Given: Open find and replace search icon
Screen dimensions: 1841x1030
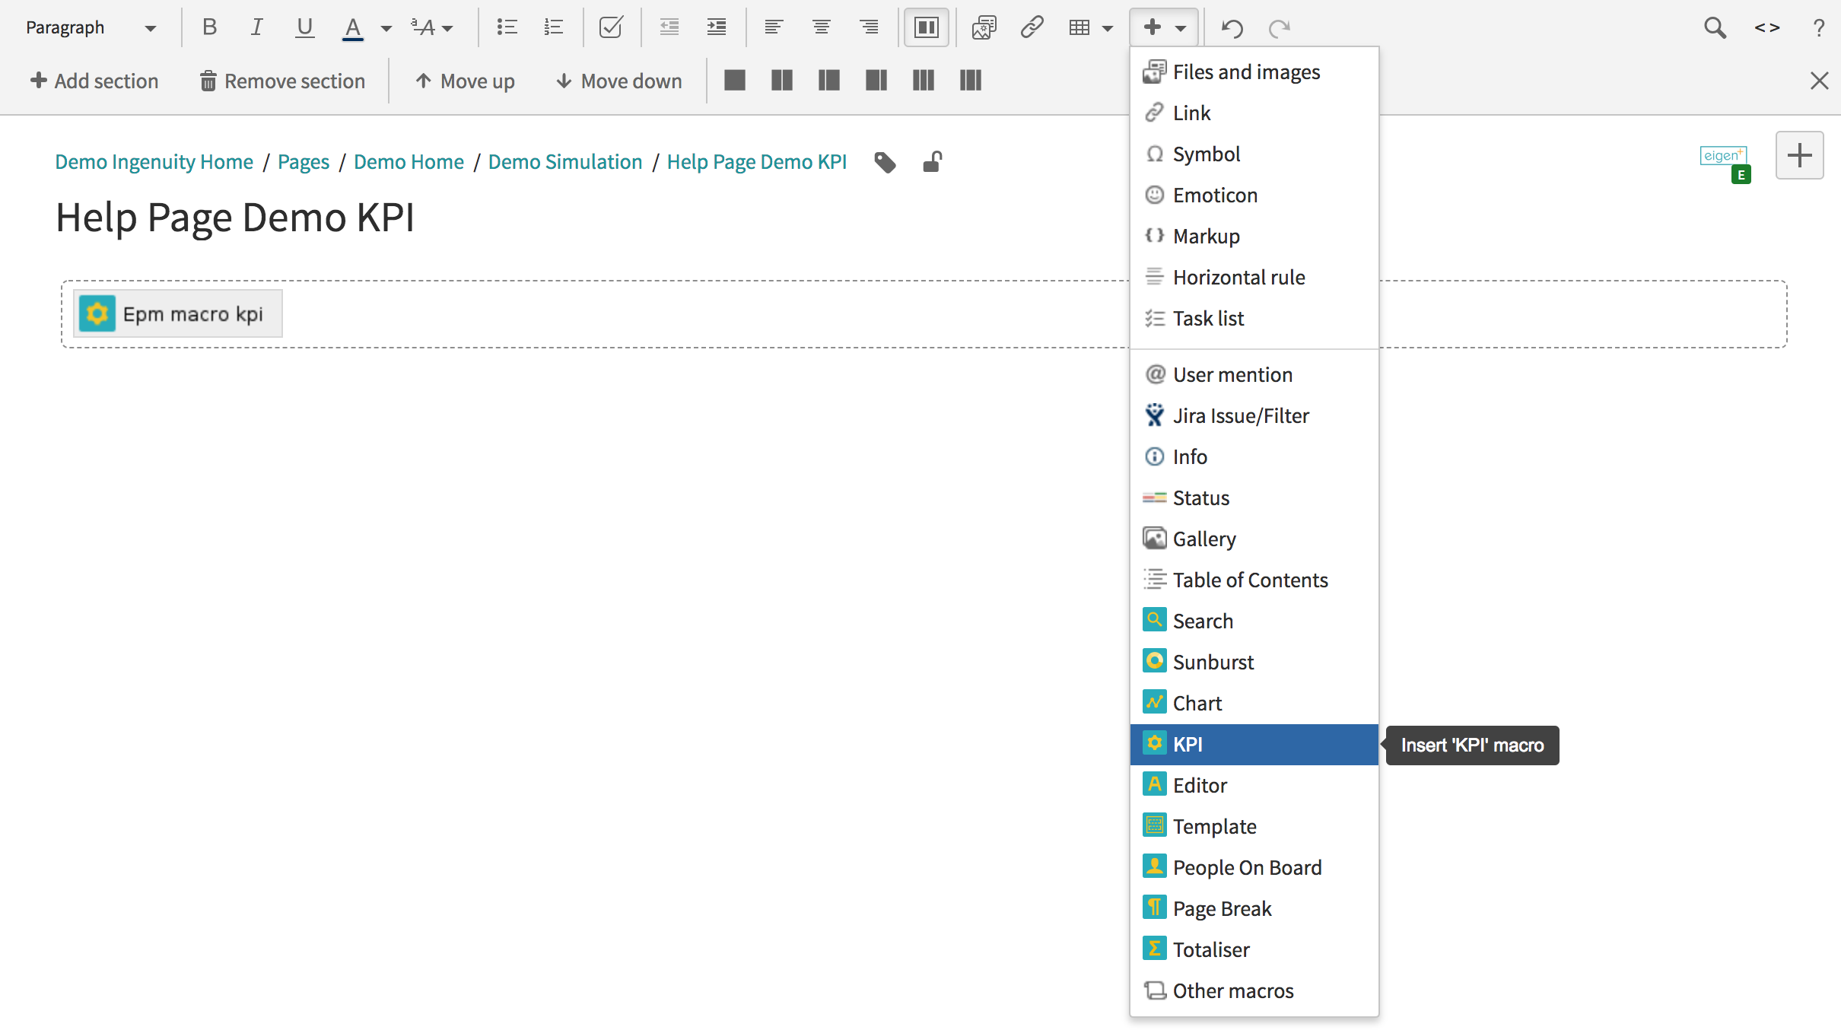Looking at the screenshot, I should (x=1715, y=27).
